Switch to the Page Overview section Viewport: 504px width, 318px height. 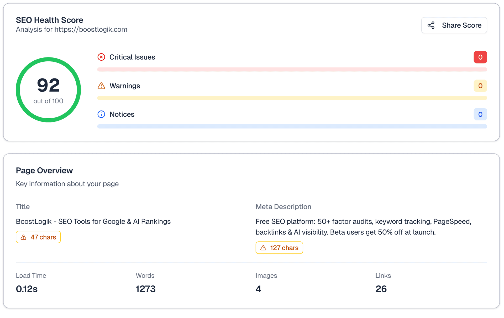[x=44, y=170]
